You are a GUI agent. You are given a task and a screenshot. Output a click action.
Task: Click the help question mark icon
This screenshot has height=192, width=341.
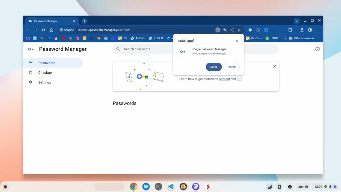click(x=317, y=49)
